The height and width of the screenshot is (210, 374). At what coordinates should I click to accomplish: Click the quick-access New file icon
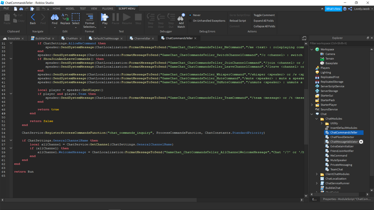point(15,9)
